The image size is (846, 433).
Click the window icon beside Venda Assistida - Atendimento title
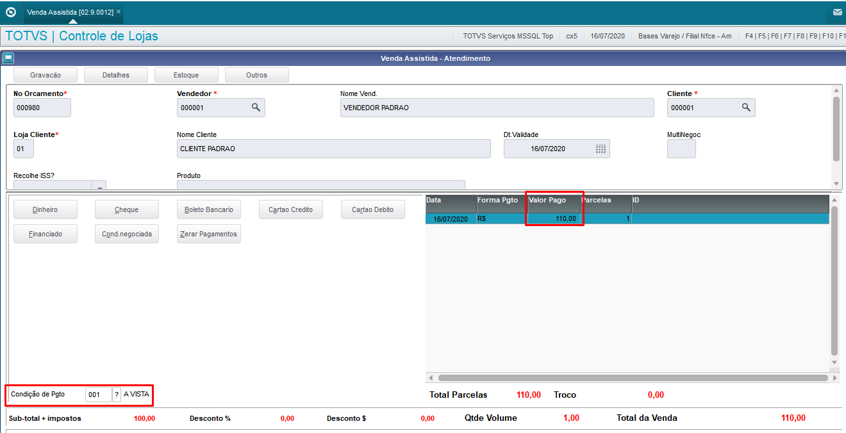point(8,58)
